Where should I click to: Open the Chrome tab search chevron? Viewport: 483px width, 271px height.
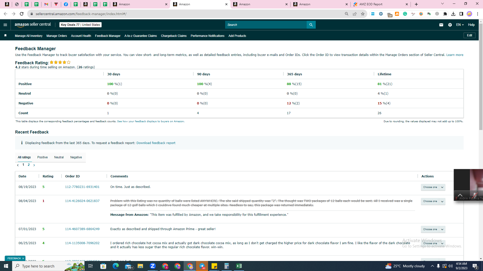[442, 4]
